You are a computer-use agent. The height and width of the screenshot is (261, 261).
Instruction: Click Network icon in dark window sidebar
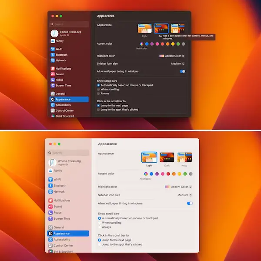53,60
